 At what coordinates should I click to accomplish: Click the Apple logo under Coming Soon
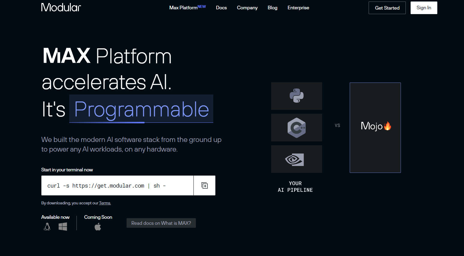[98, 227]
